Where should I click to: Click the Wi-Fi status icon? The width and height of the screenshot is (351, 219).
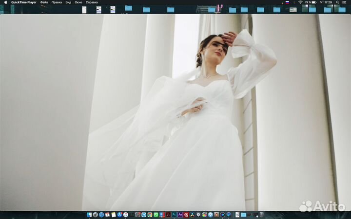[300, 2]
